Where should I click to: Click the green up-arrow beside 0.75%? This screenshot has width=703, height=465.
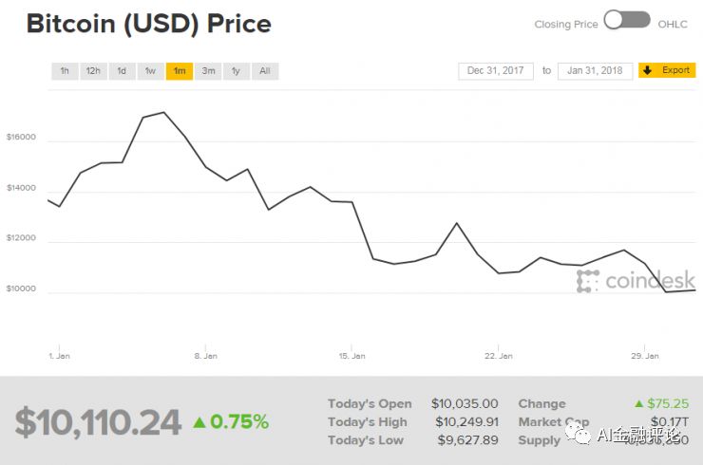(199, 421)
